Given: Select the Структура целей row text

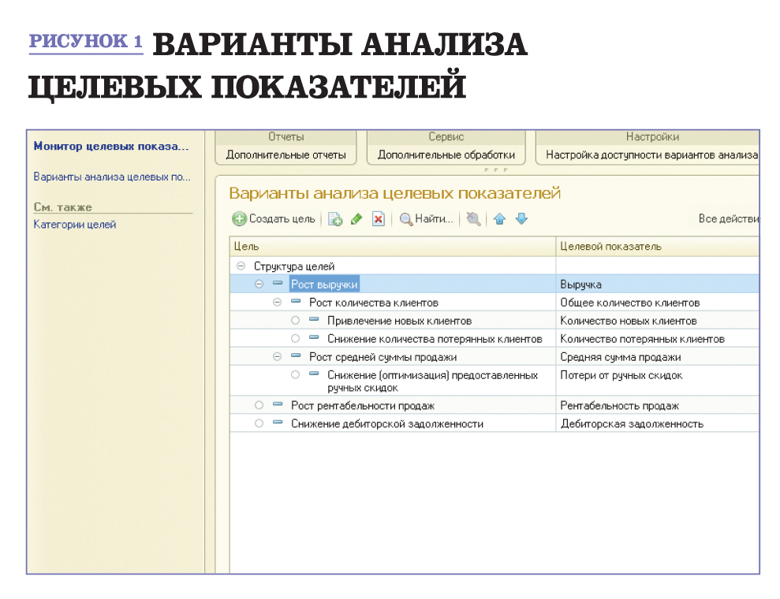Looking at the screenshot, I should [294, 266].
